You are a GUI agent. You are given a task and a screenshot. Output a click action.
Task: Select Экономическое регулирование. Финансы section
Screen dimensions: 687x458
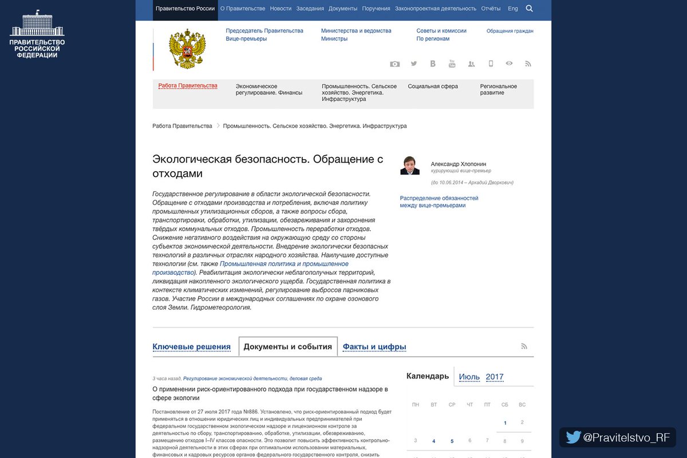(269, 89)
